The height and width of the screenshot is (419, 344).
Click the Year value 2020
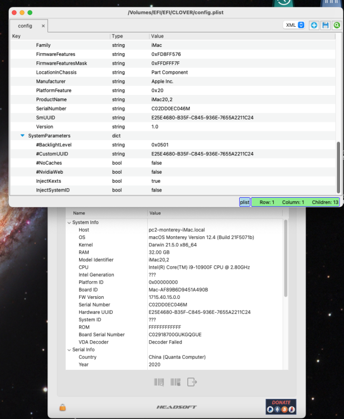(x=154, y=364)
